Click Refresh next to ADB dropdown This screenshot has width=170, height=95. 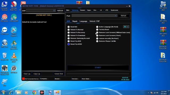[60, 11]
